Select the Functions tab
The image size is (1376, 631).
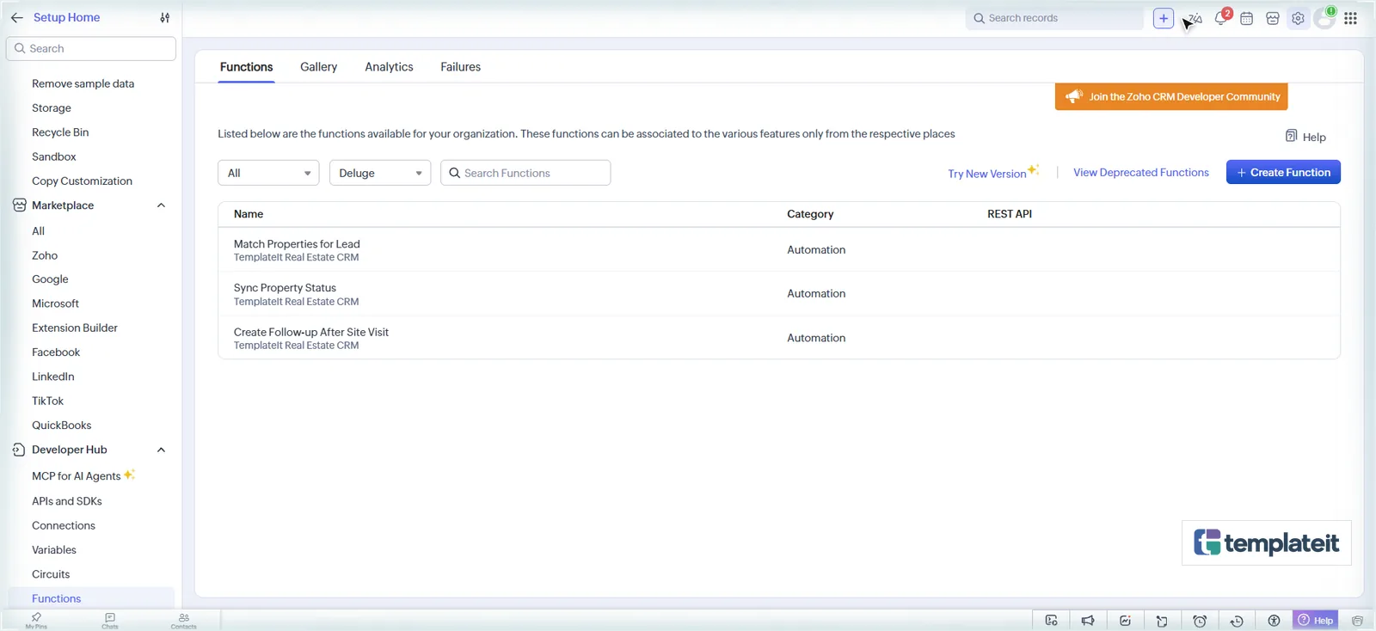tap(246, 67)
